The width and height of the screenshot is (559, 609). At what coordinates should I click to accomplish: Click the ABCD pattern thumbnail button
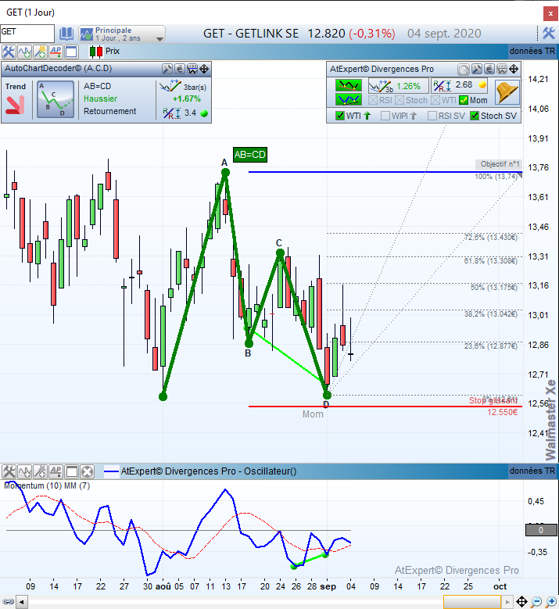(x=56, y=99)
